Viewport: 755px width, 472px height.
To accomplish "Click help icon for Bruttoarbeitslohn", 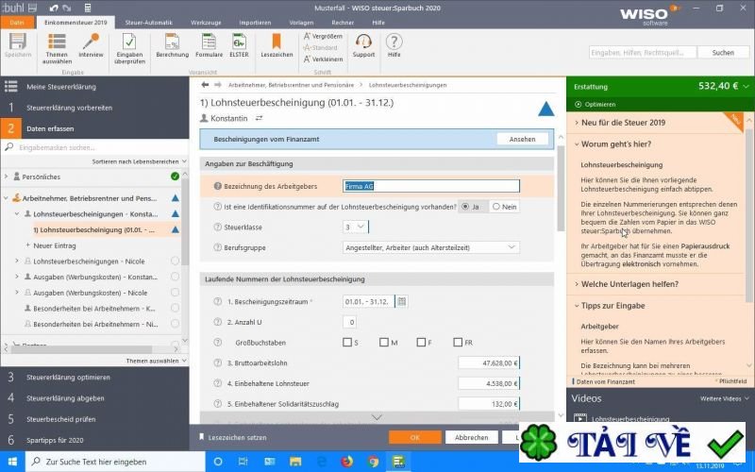I will [x=217, y=362].
